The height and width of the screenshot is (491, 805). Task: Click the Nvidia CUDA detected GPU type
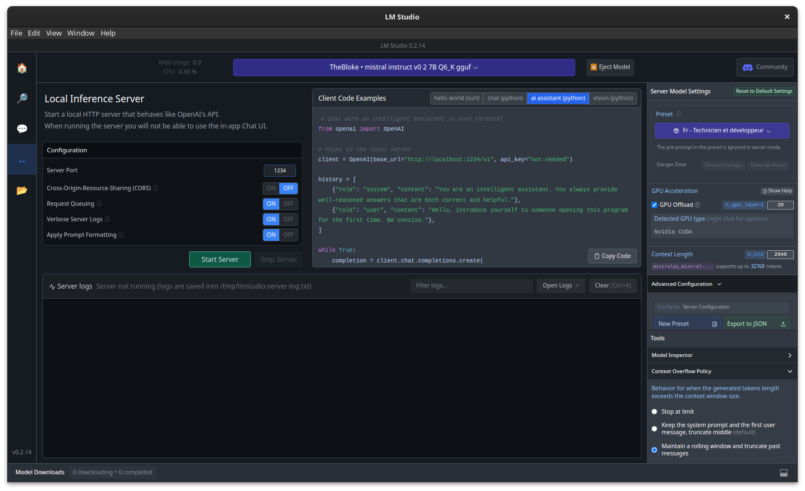click(x=673, y=232)
